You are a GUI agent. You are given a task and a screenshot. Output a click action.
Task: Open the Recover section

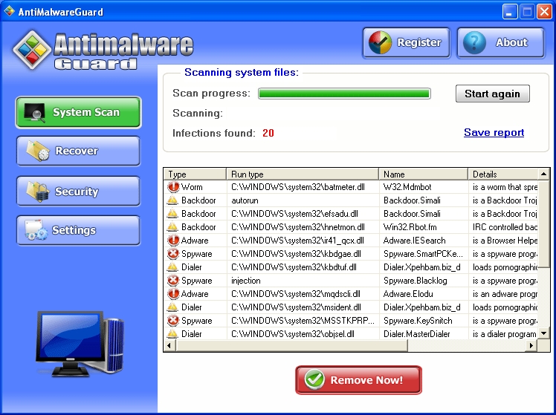click(78, 151)
